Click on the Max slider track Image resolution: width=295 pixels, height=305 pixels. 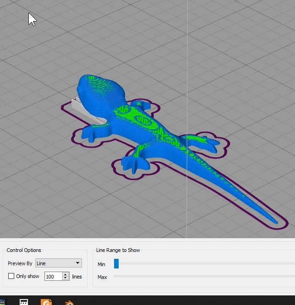tap(204, 276)
